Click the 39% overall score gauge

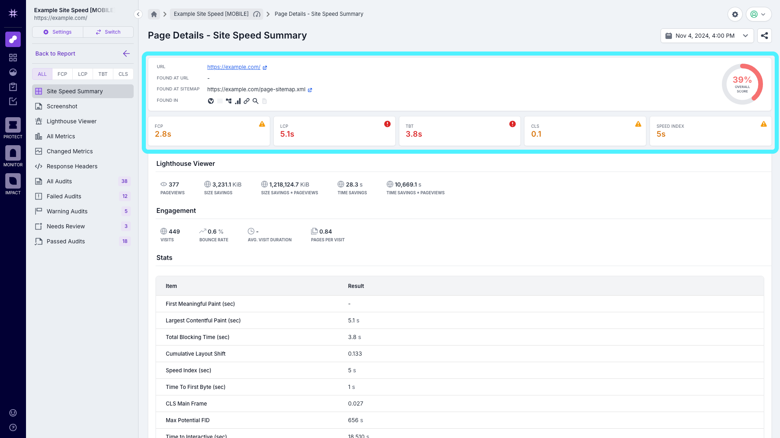point(742,84)
